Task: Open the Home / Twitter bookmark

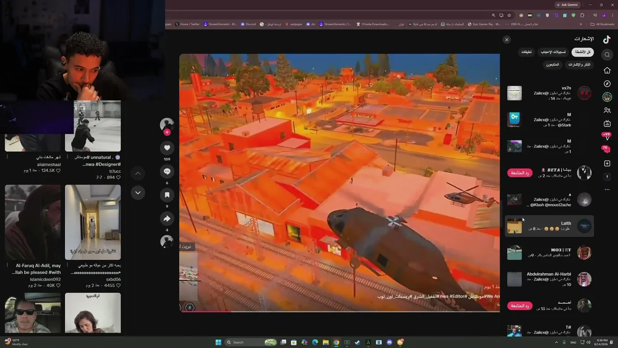Action: click(x=187, y=24)
